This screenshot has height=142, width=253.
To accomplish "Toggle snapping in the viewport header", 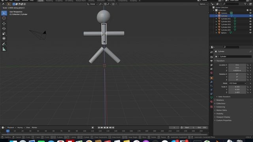I will [x=105, y=4].
